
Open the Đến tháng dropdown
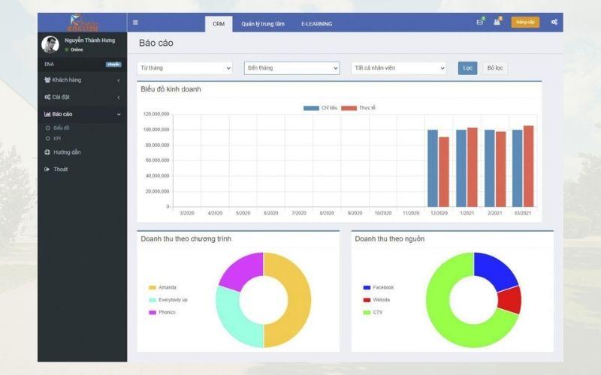tap(291, 68)
